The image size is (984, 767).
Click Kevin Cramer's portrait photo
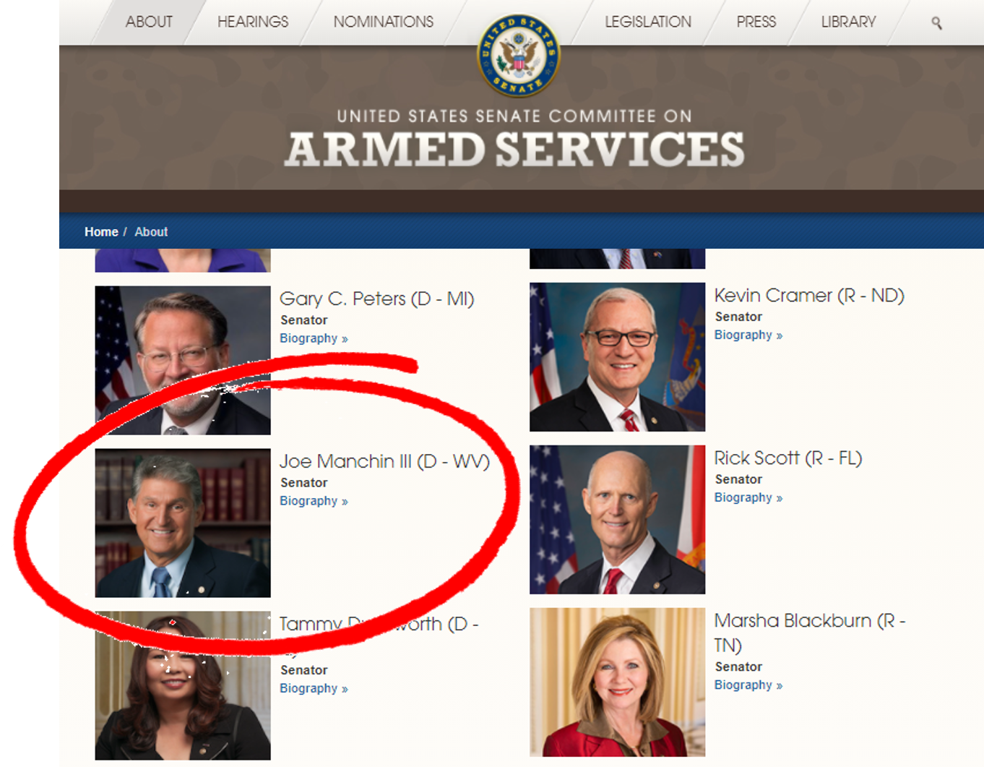coord(617,357)
